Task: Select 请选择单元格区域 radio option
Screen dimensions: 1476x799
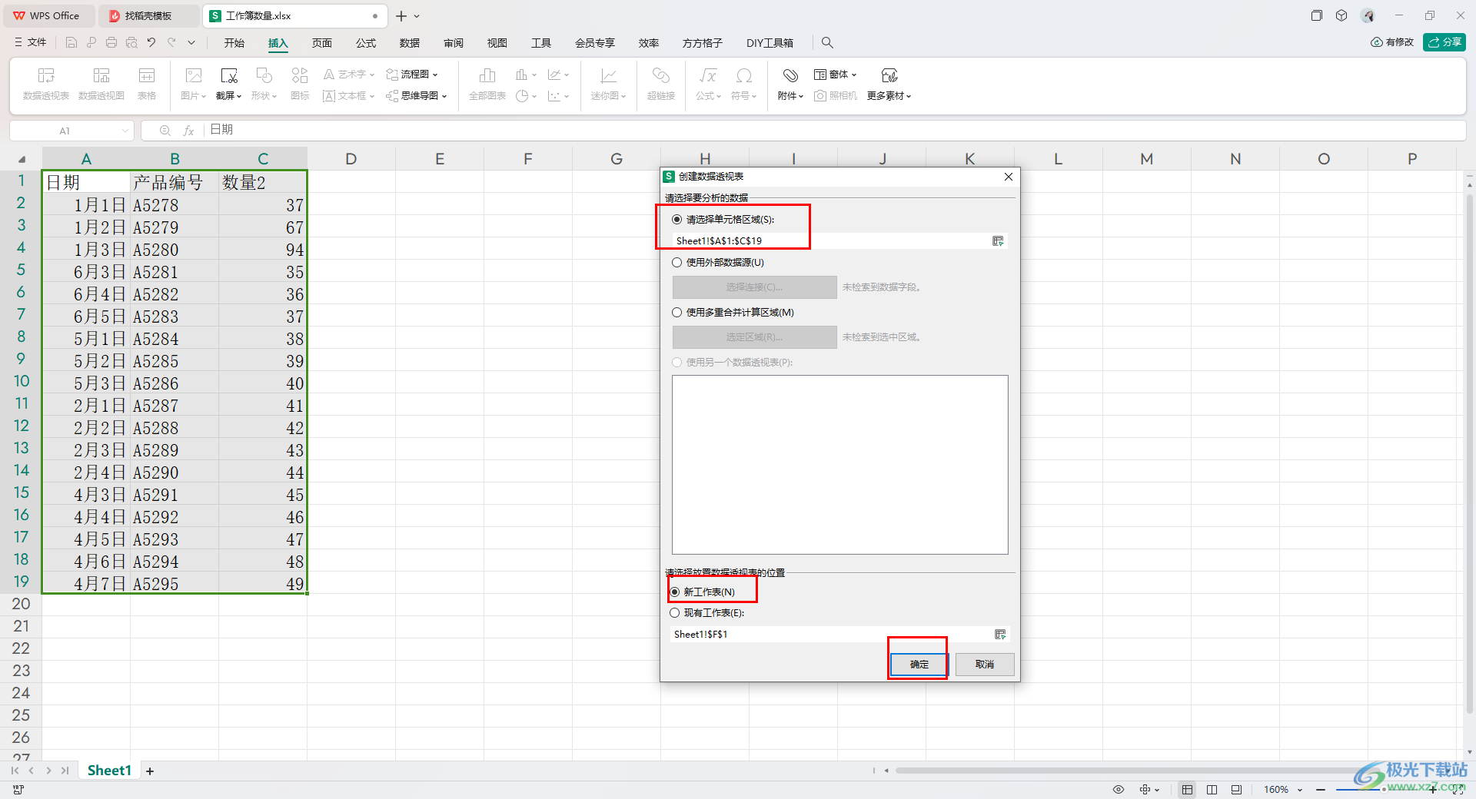Action: (x=677, y=220)
